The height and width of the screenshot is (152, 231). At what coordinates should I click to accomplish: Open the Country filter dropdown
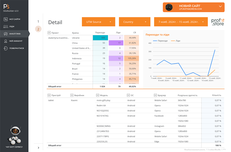tap(135, 22)
